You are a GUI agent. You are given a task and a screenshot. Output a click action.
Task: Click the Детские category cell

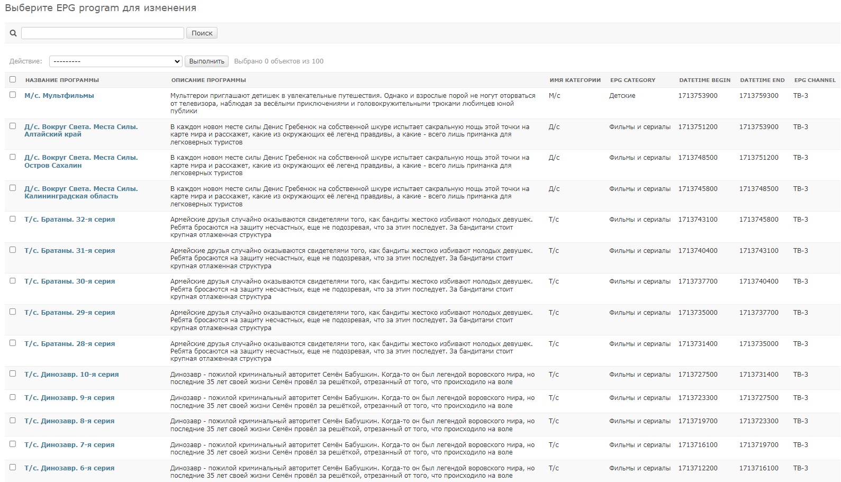point(622,96)
